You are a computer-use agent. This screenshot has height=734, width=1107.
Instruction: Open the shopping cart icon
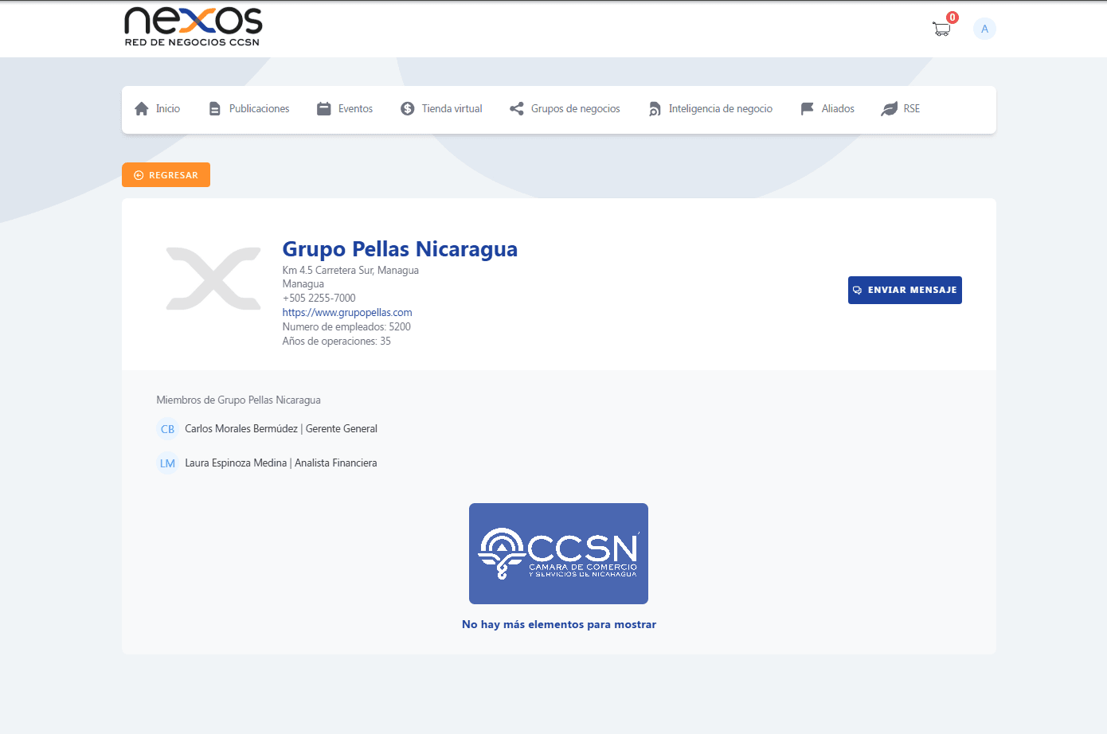(x=941, y=29)
